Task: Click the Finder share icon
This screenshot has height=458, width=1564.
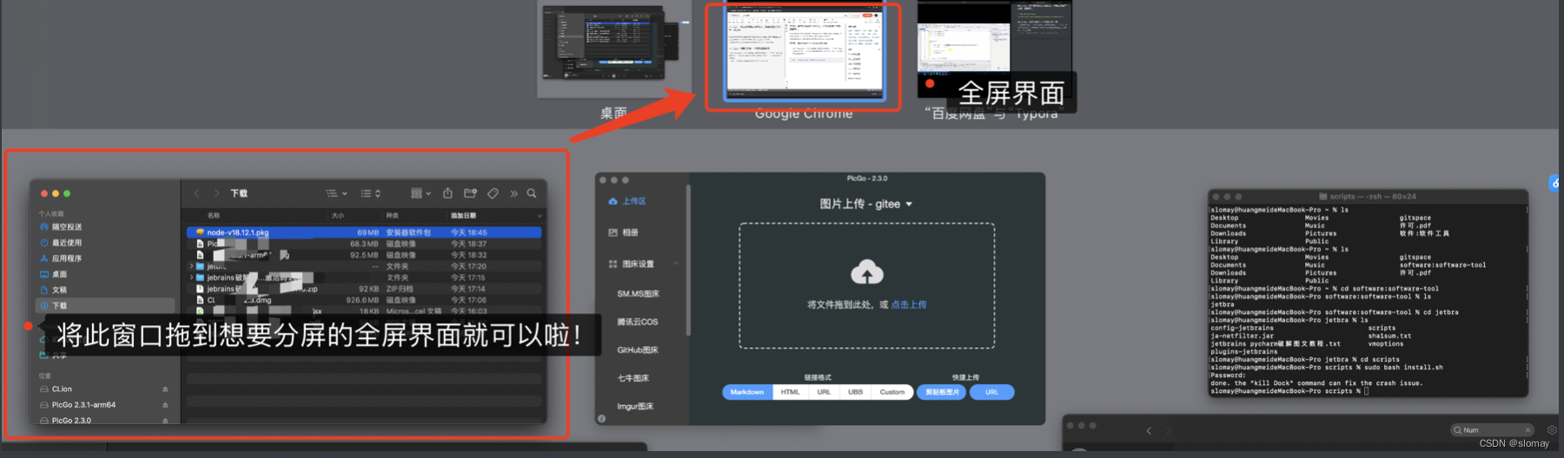Action: pyautogui.click(x=447, y=193)
